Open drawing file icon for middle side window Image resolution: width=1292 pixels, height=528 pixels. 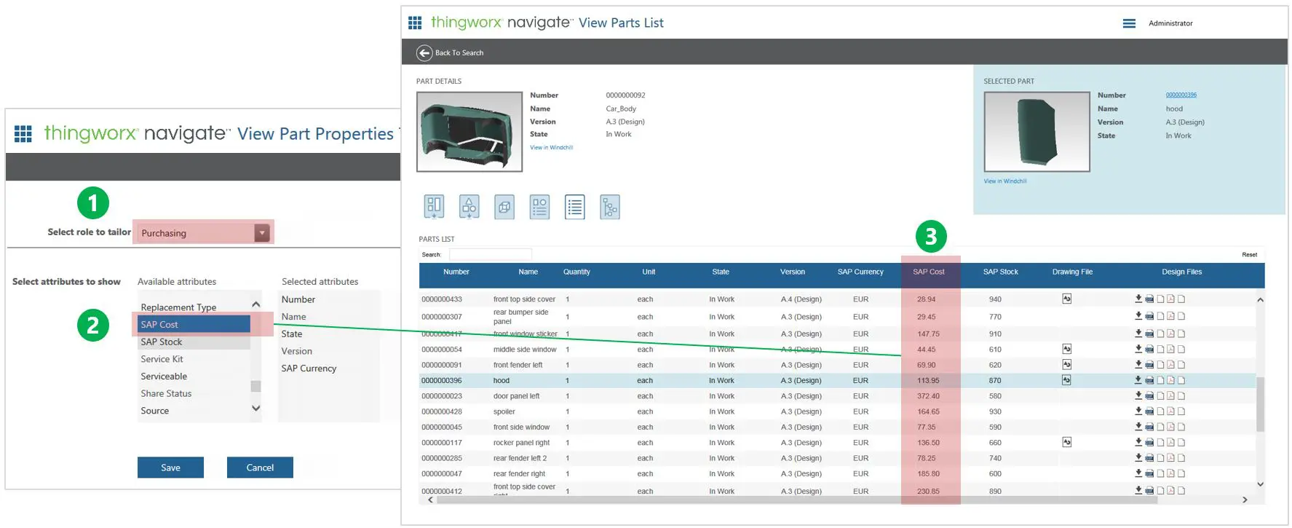click(x=1066, y=349)
